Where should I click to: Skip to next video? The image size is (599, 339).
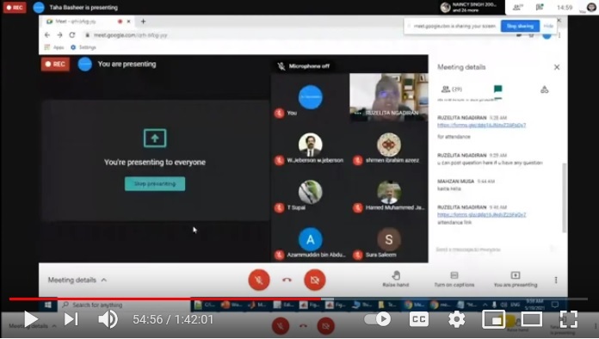click(71, 319)
